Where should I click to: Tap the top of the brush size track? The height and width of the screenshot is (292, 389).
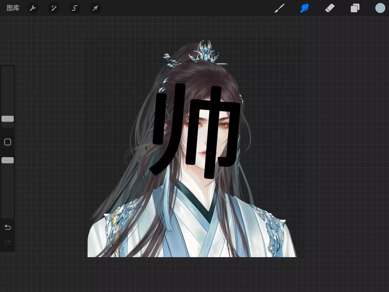point(8,70)
